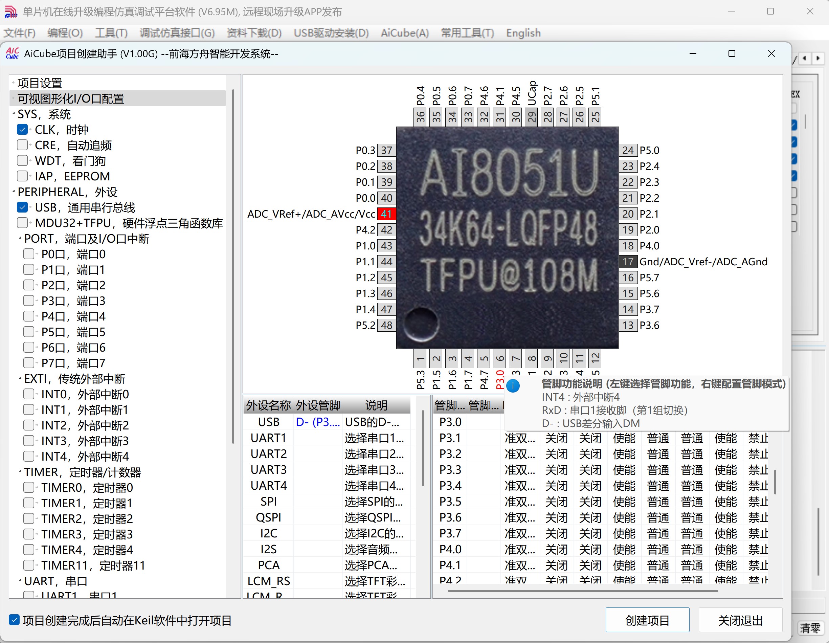Select 项目设置 in the tree
Screen dimensions: 829x643
(x=40, y=83)
